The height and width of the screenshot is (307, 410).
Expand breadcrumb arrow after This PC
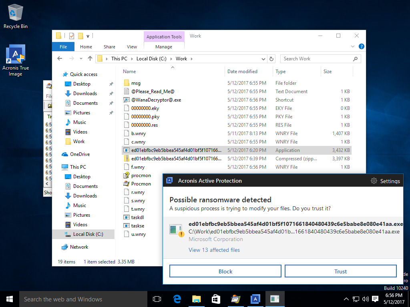[132, 59]
